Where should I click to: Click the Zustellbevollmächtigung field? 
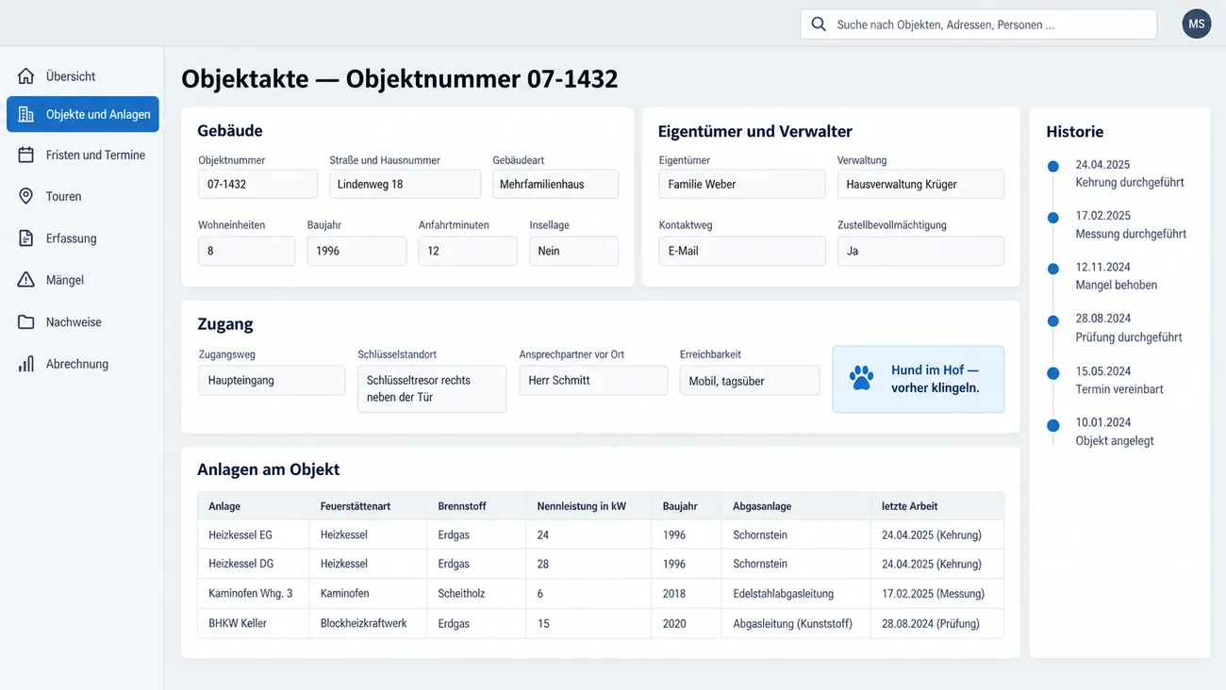(x=920, y=251)
